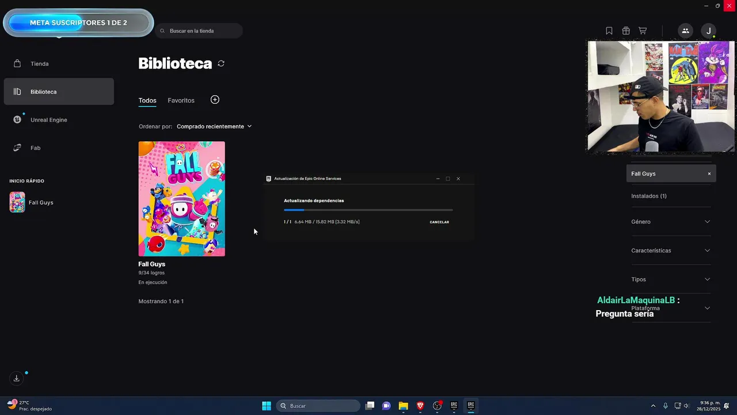737x415 pixels.
Task: Open OBS Studio from the taskbar
Action: point(437,406)
